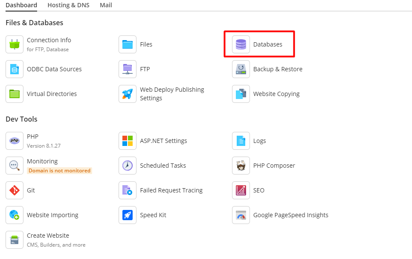This screenshot has width=412, height=259.
Task: Click the Virtual Directories link
Action: click(x=52, y=94)
